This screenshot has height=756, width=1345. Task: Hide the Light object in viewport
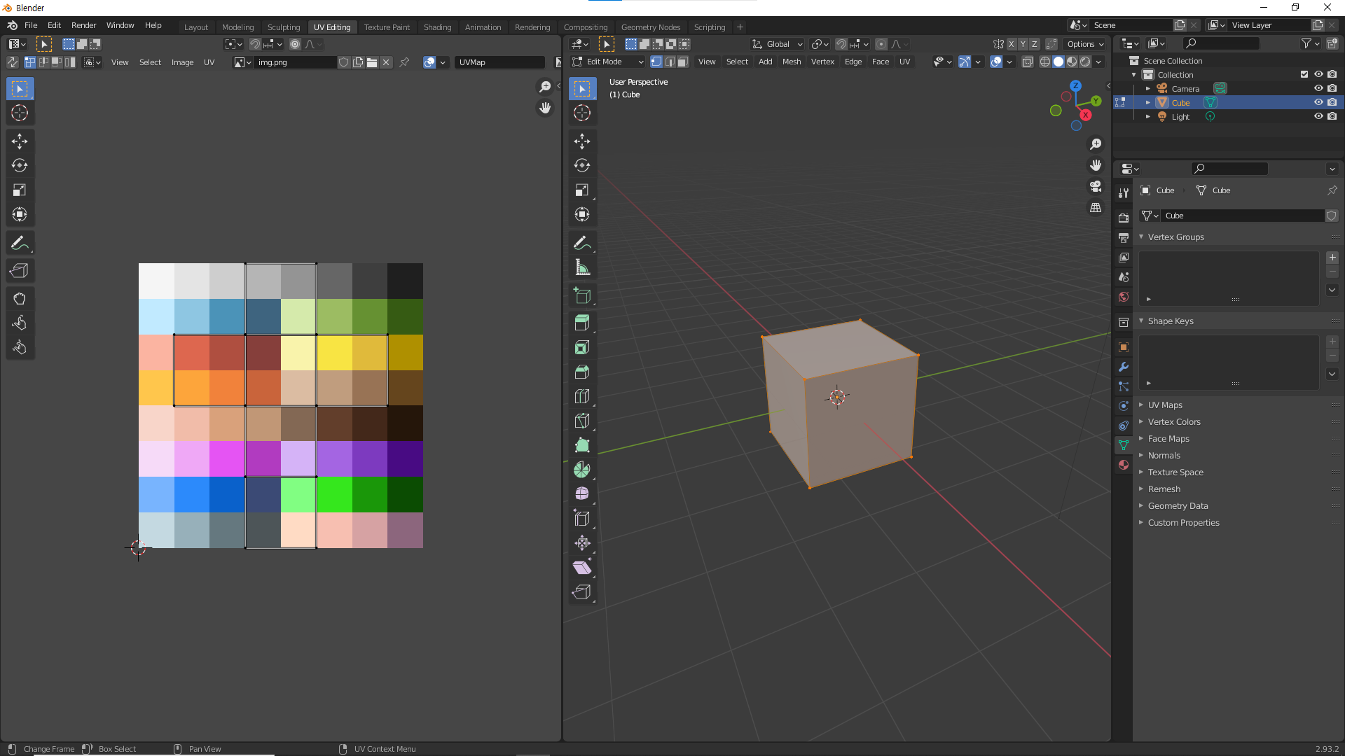(1318, 117)
